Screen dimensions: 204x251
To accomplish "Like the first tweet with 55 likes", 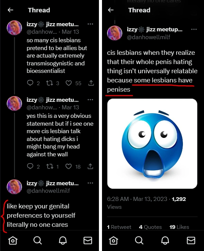I will (x=69, y=83).
